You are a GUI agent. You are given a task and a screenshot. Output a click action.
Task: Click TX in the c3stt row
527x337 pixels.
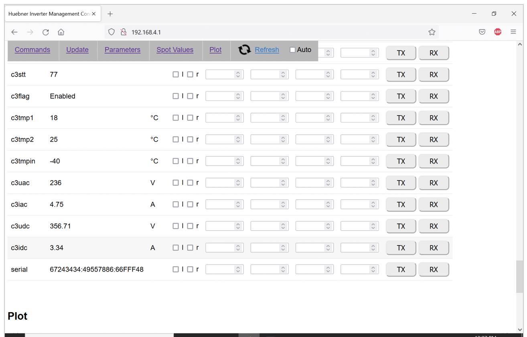(x=401, y=75)
